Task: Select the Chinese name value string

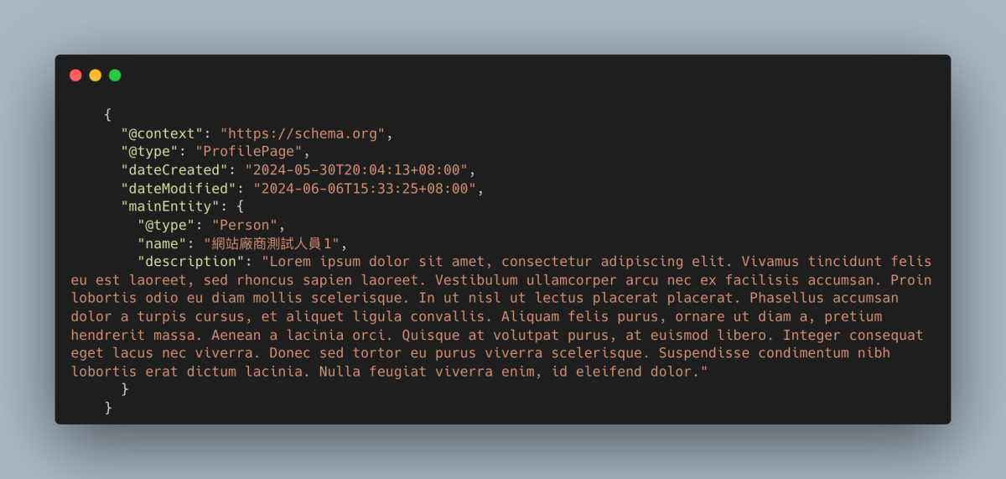Action: pos(275,243)
